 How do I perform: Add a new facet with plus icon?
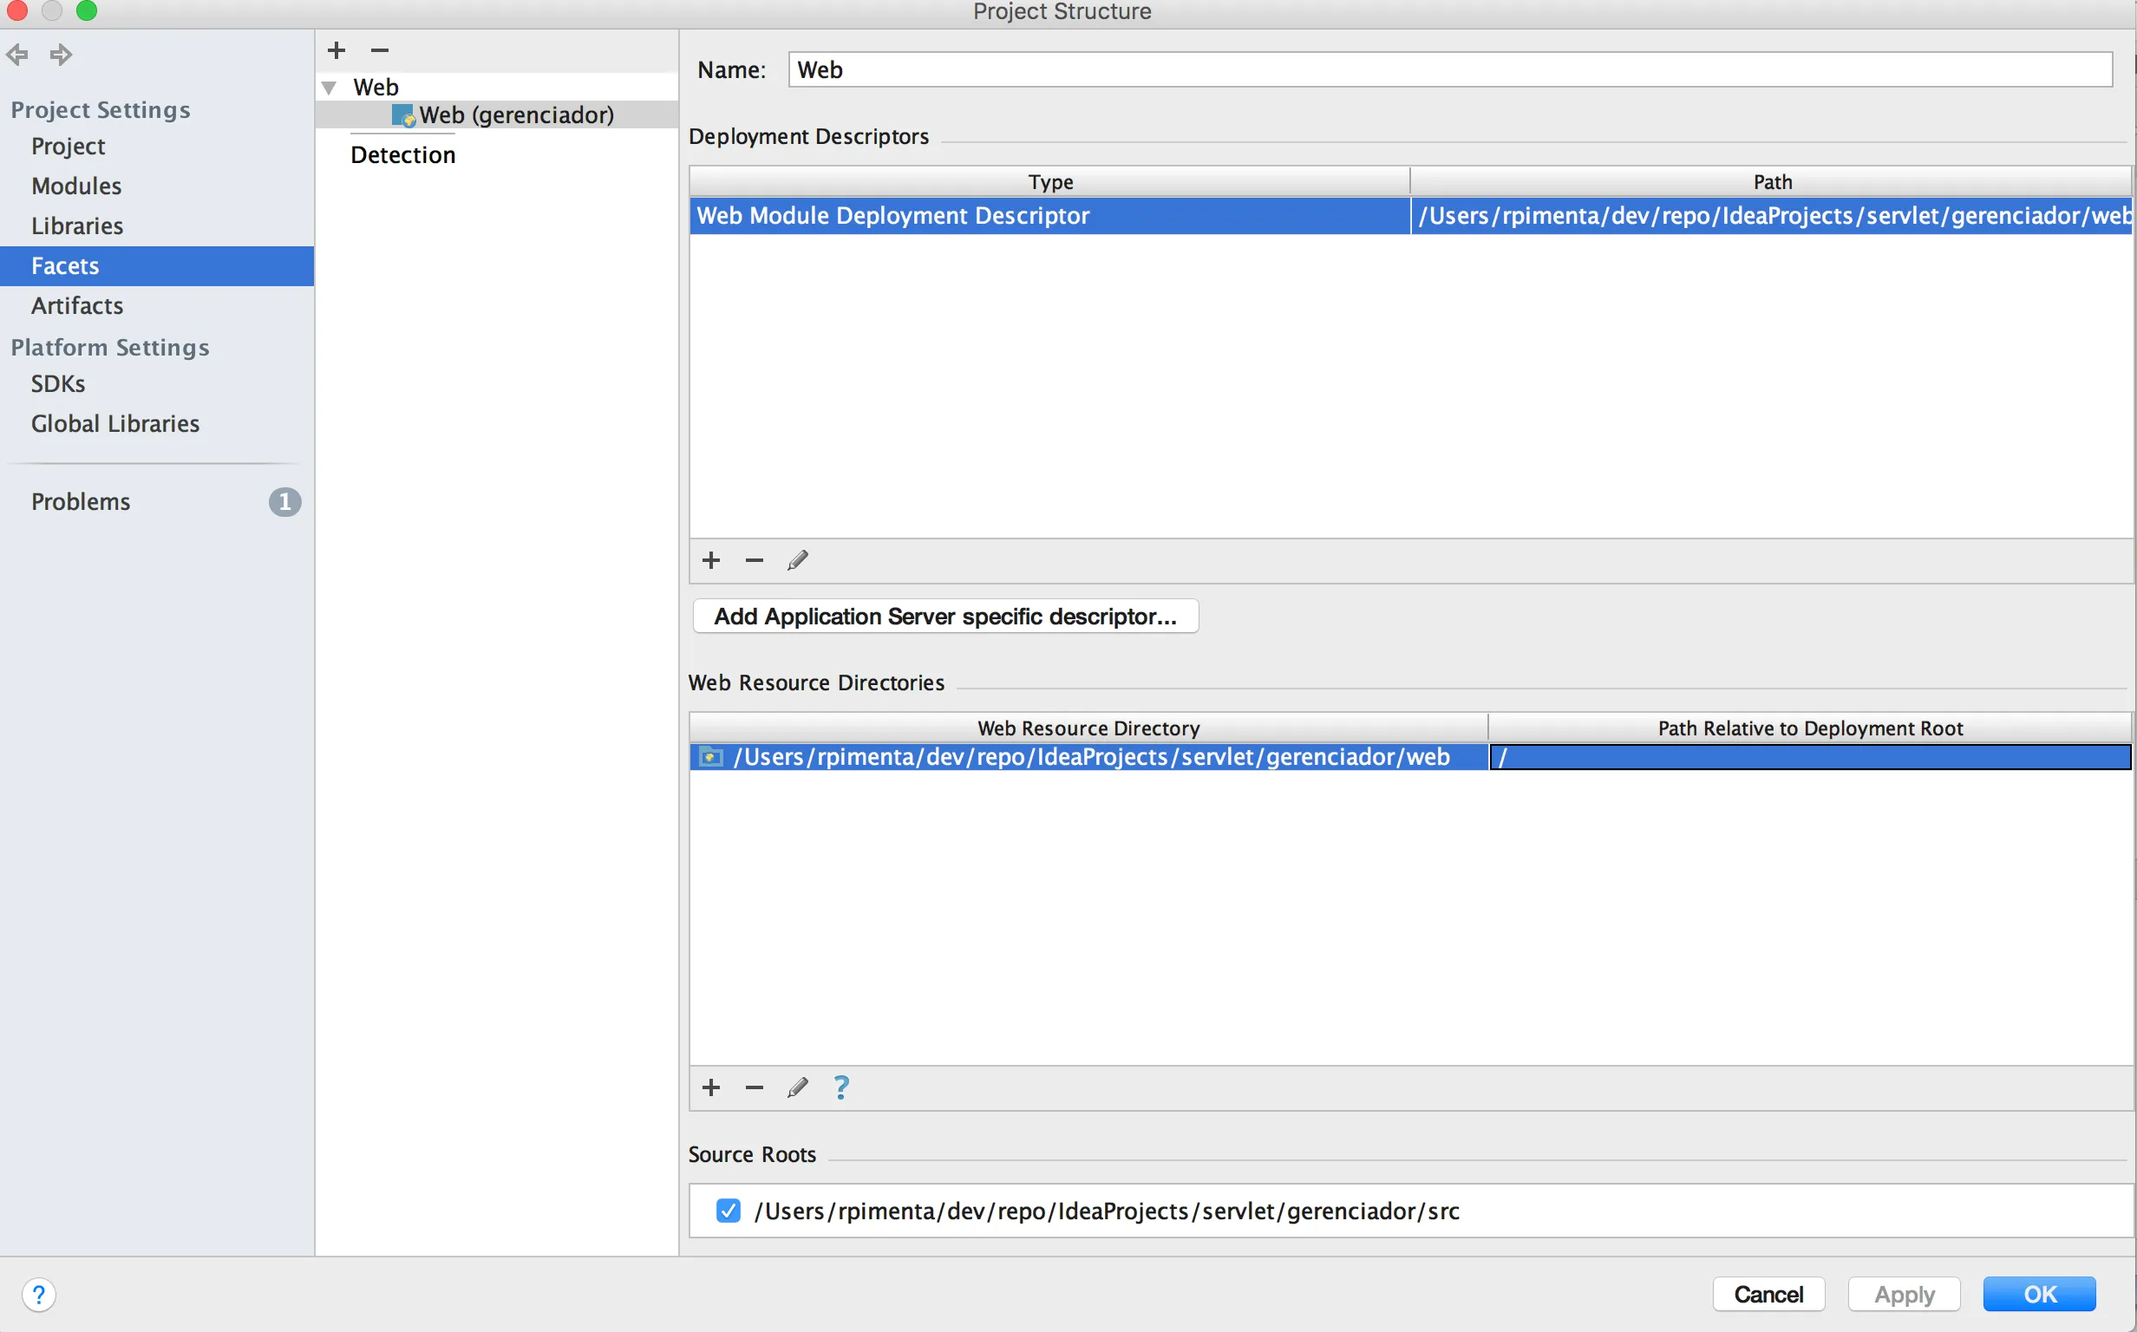coord(337,50)
